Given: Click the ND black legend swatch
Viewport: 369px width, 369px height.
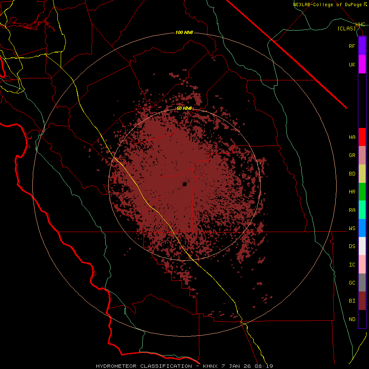Looking at the screenshot, I should pyautogui.click(x=362, y=319).
